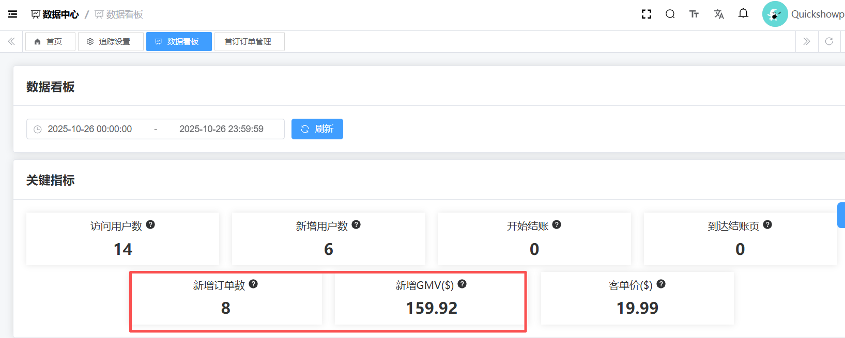The image size is (845, 338).
Task: Switch to the 追踪设置 tab
Action: click(x=111, y=42)
